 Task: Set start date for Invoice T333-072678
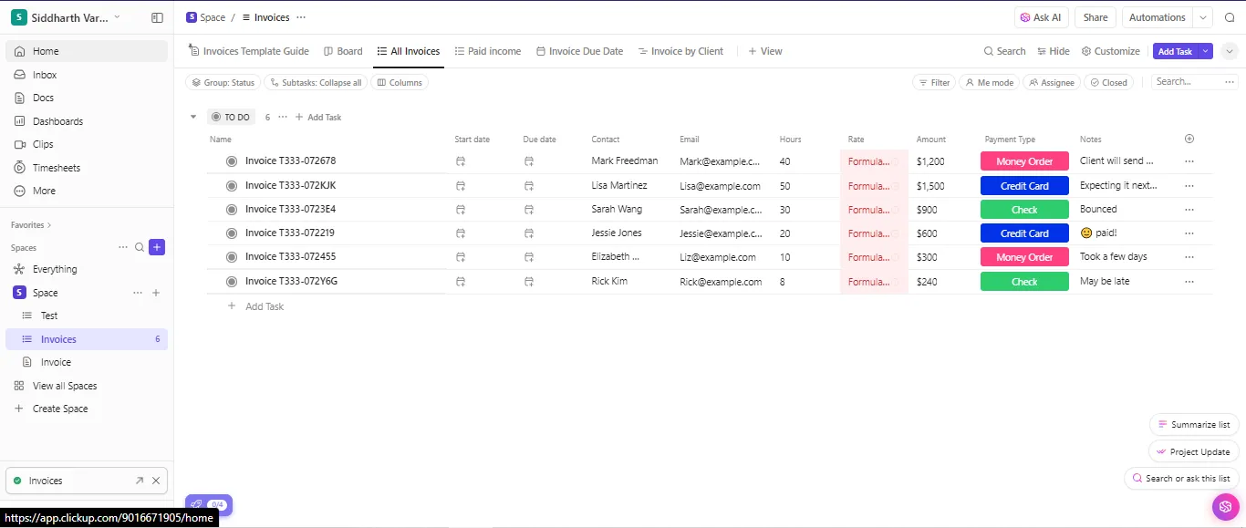pyautogui.click(x=461, y=161)
